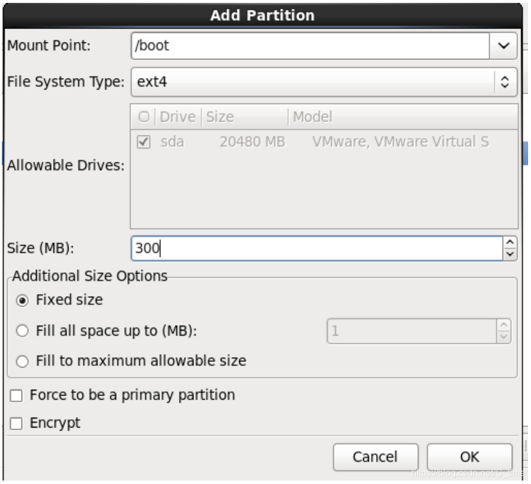531x484 pixels.
Task: Select the 20480 MB size cell
Action: pos(252,142)
